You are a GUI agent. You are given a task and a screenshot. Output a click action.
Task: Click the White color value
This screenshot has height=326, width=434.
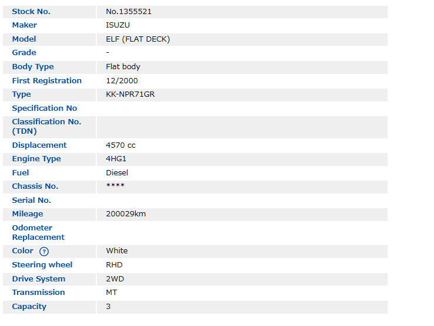(x=117, y=251)
